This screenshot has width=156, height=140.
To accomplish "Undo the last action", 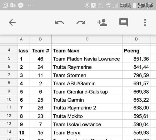I will tap(60, 22).
